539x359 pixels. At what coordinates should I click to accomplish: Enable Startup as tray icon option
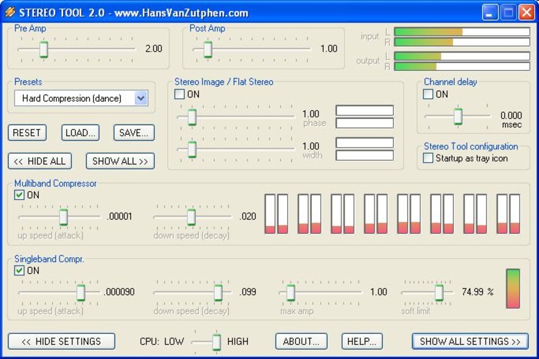428,158
